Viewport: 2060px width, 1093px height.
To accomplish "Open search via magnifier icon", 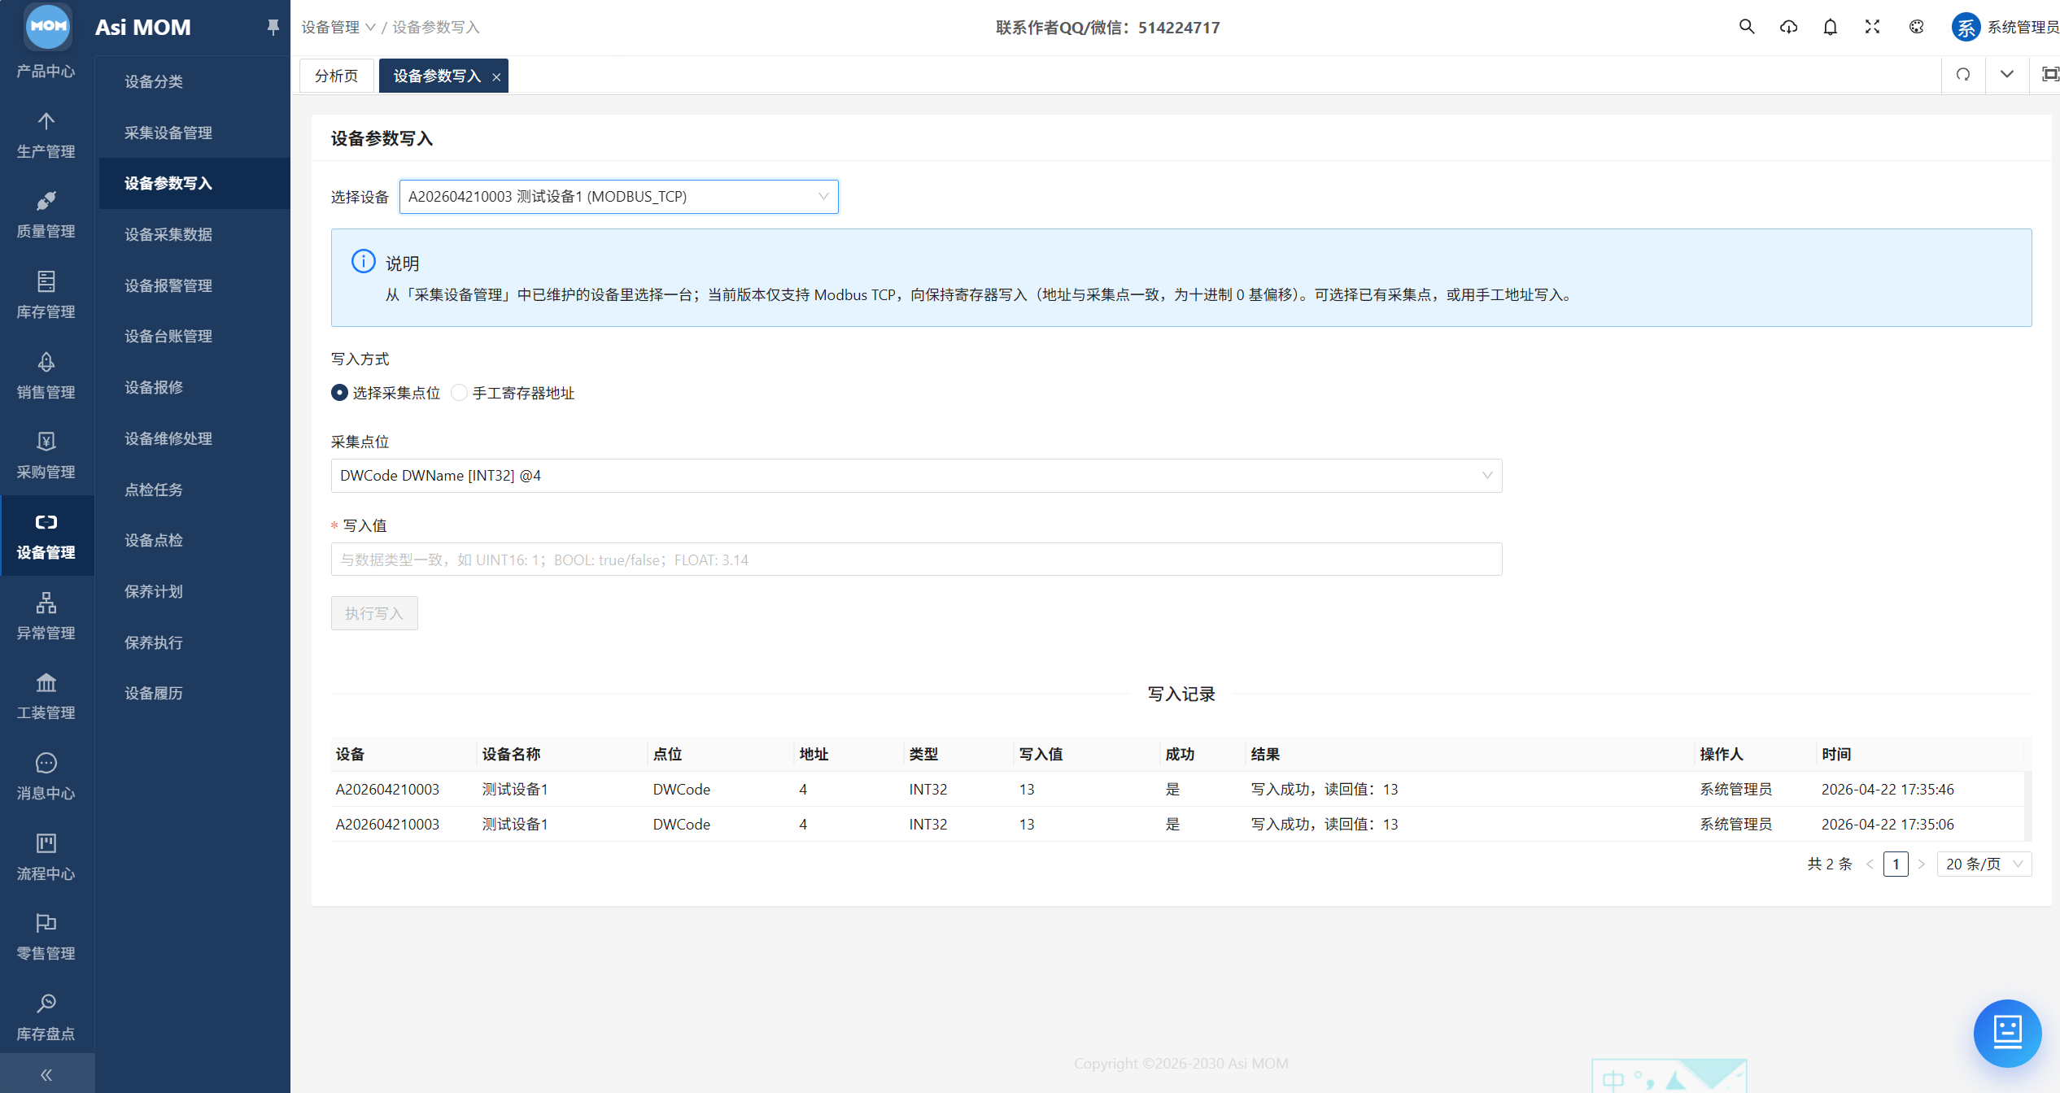I will [1747, 27].
